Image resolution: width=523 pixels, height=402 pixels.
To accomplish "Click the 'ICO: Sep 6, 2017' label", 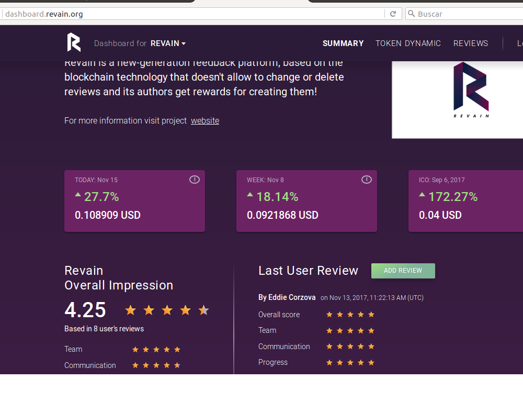I will 441,180.
